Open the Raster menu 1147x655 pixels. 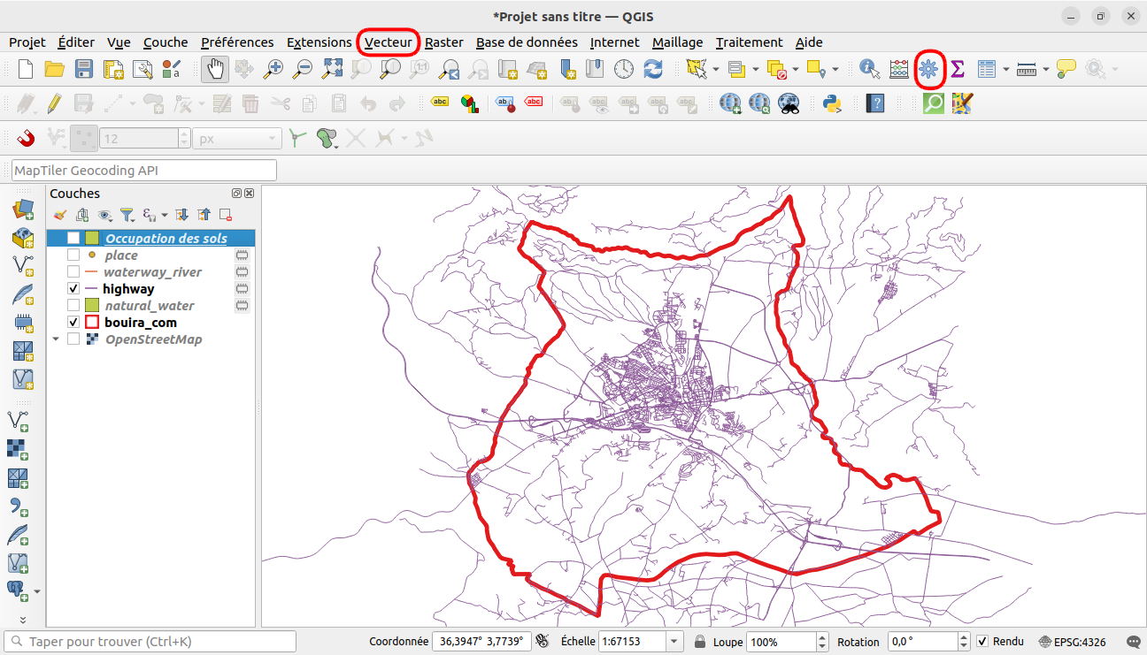[444, 42]
